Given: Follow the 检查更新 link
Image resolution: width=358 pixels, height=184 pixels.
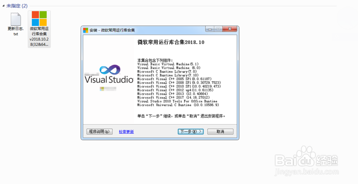Looking at the screenshot, I should 126,132.
